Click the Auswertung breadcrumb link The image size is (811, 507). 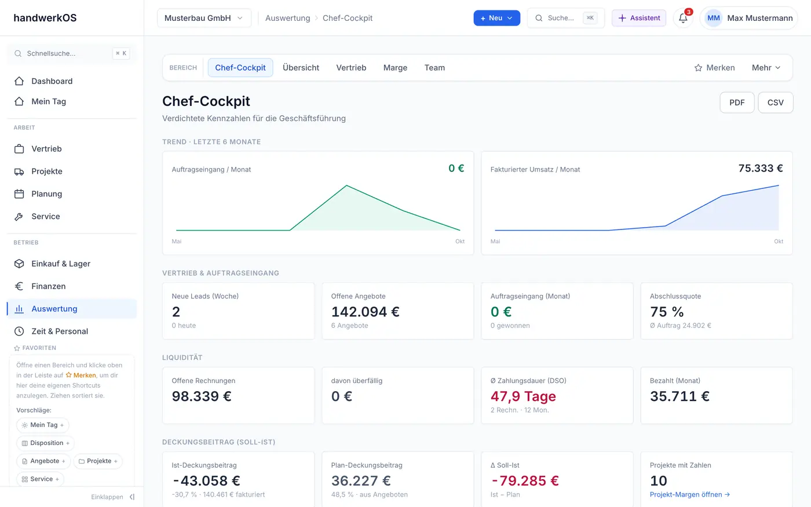288,18
